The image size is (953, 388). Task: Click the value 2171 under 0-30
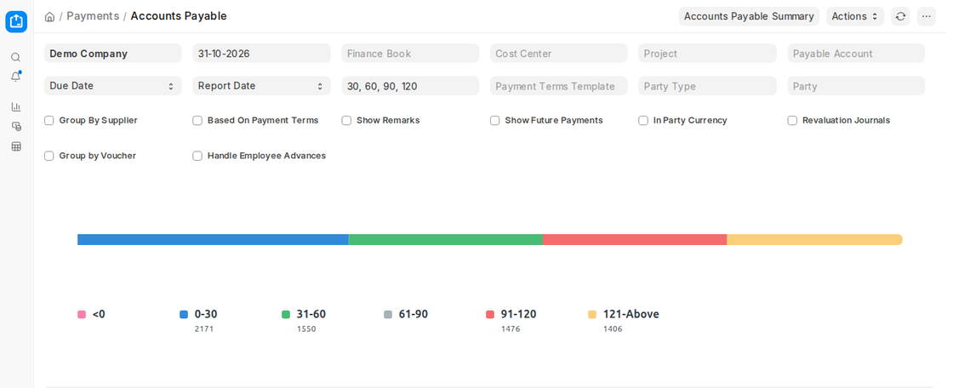(204, 329)
